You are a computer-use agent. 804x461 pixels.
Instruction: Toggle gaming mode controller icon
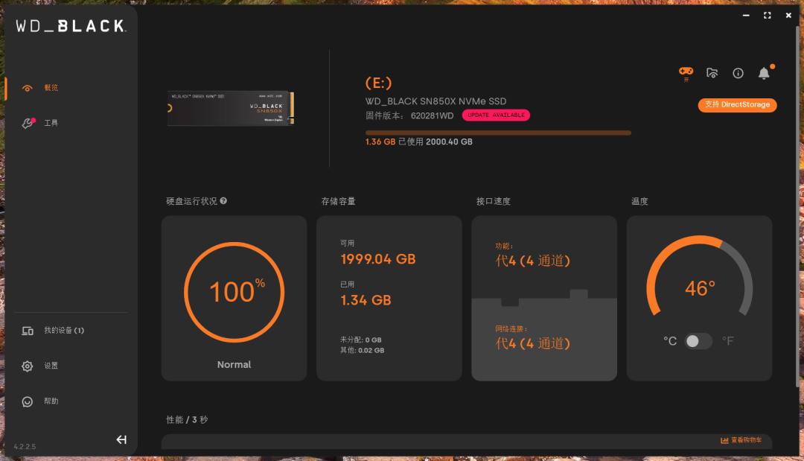pos(686,73)
